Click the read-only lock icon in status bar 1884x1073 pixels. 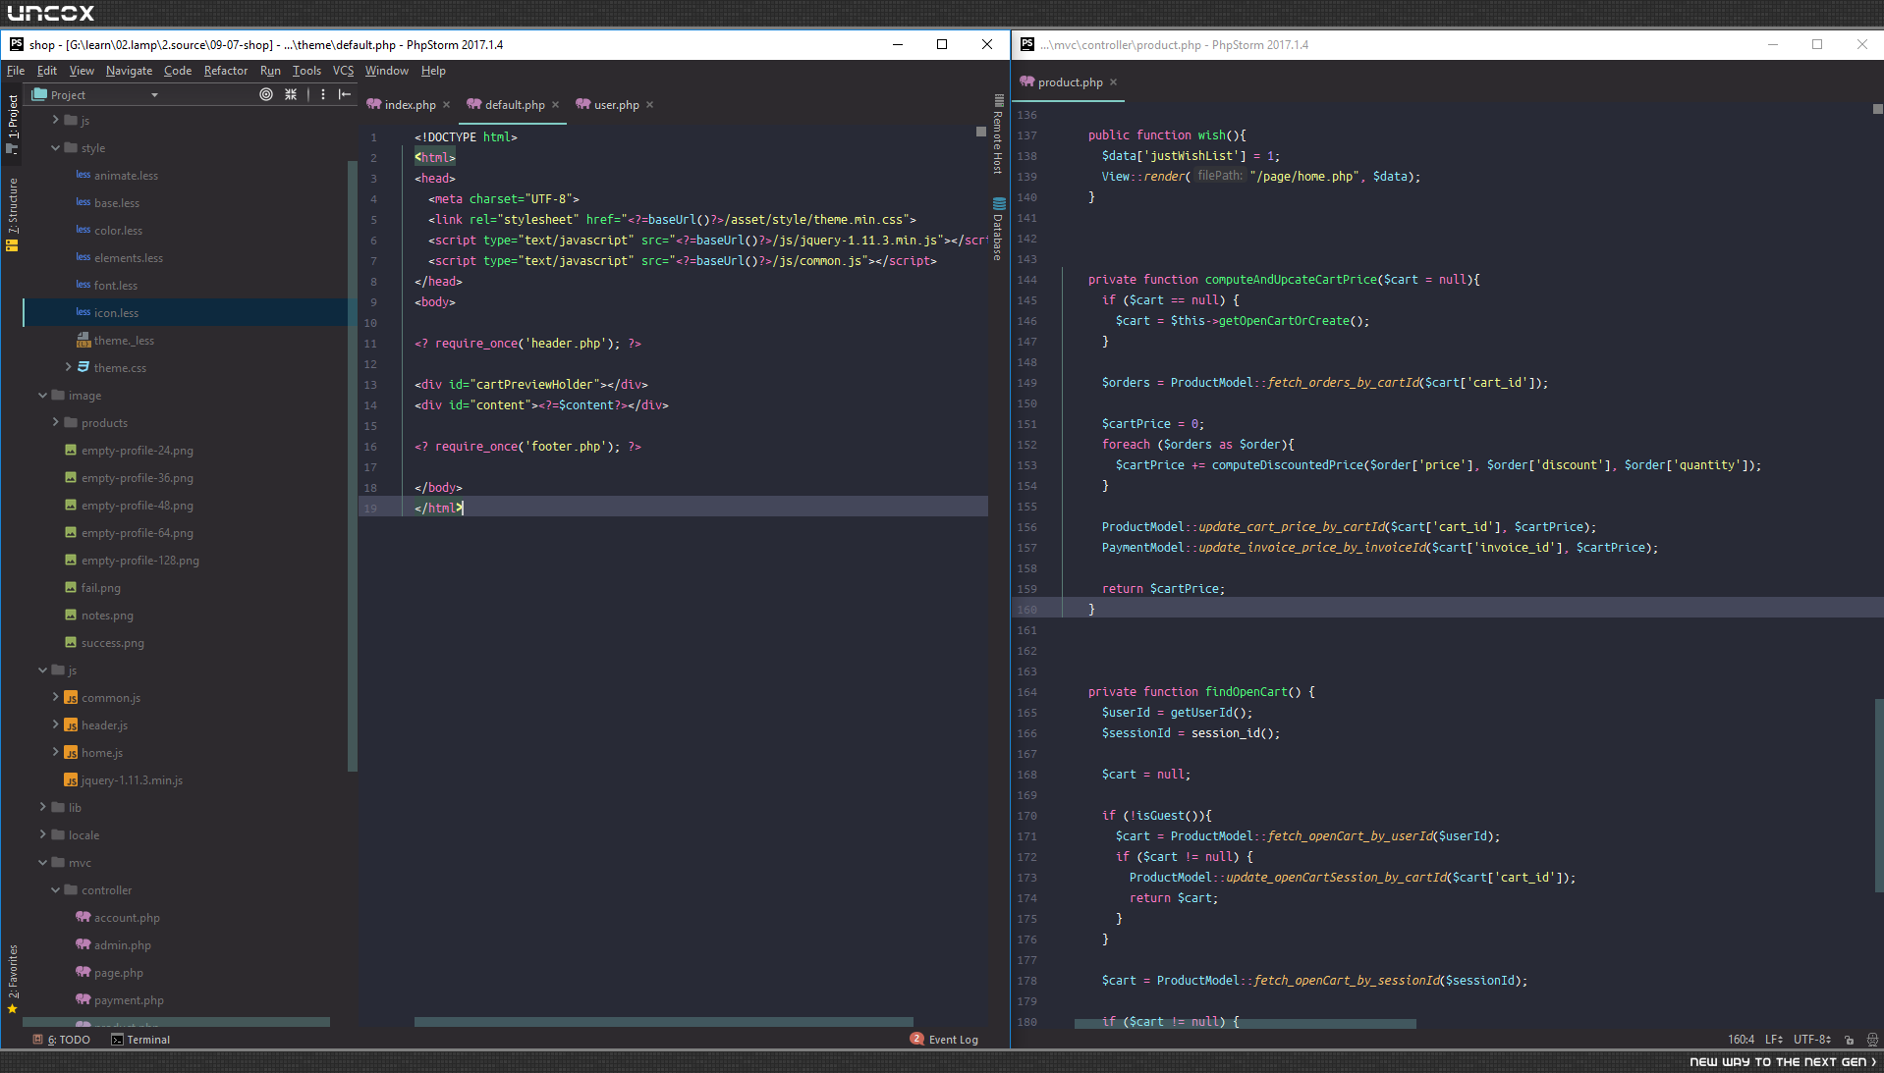[1849, 1040]
